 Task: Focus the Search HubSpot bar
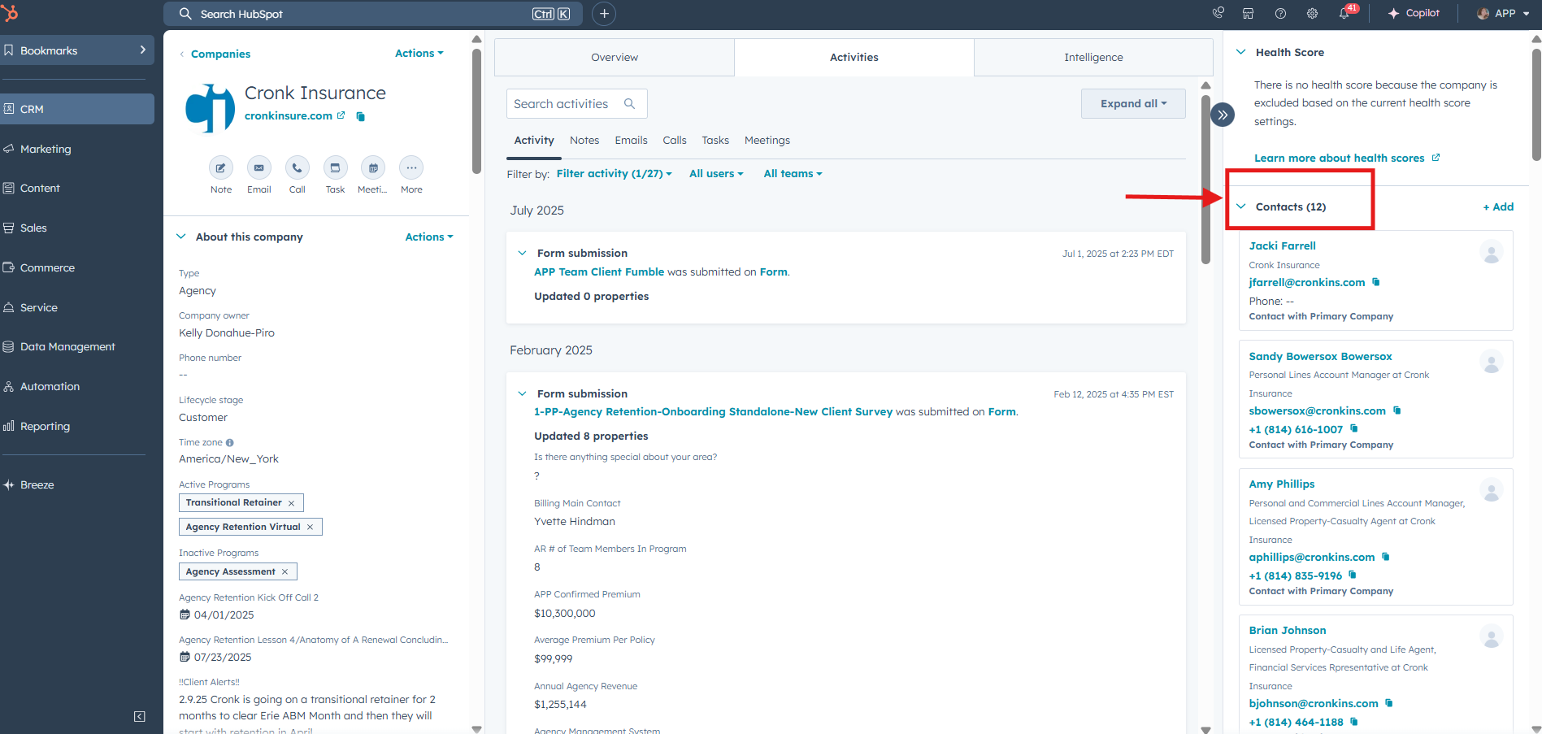coord(373,14)
